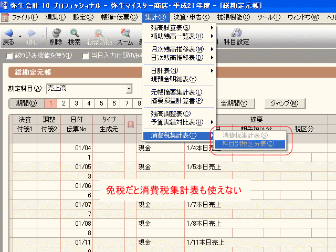
Task: Click the 検索 magnifier icon
Action: click(75, 33)
